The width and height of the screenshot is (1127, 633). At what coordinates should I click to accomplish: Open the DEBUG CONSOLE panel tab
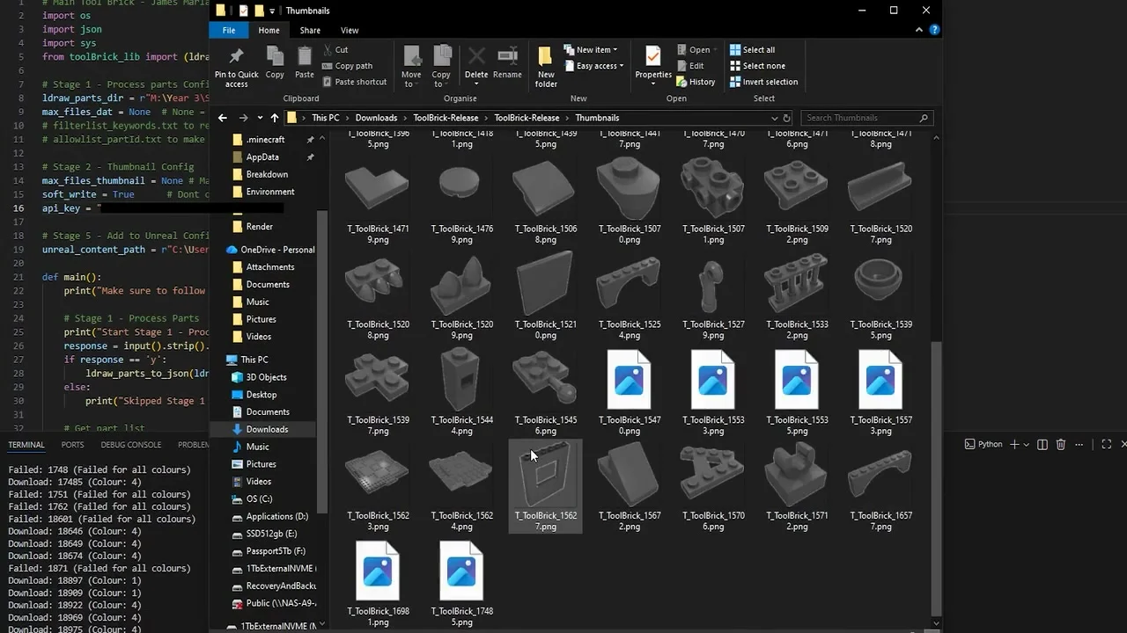point(131,445)
